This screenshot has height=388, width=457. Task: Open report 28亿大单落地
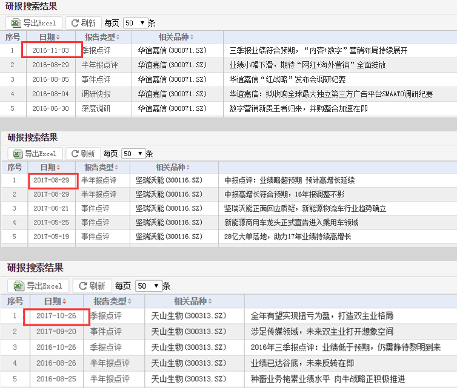pyautogui.click(x=287, y=236)
